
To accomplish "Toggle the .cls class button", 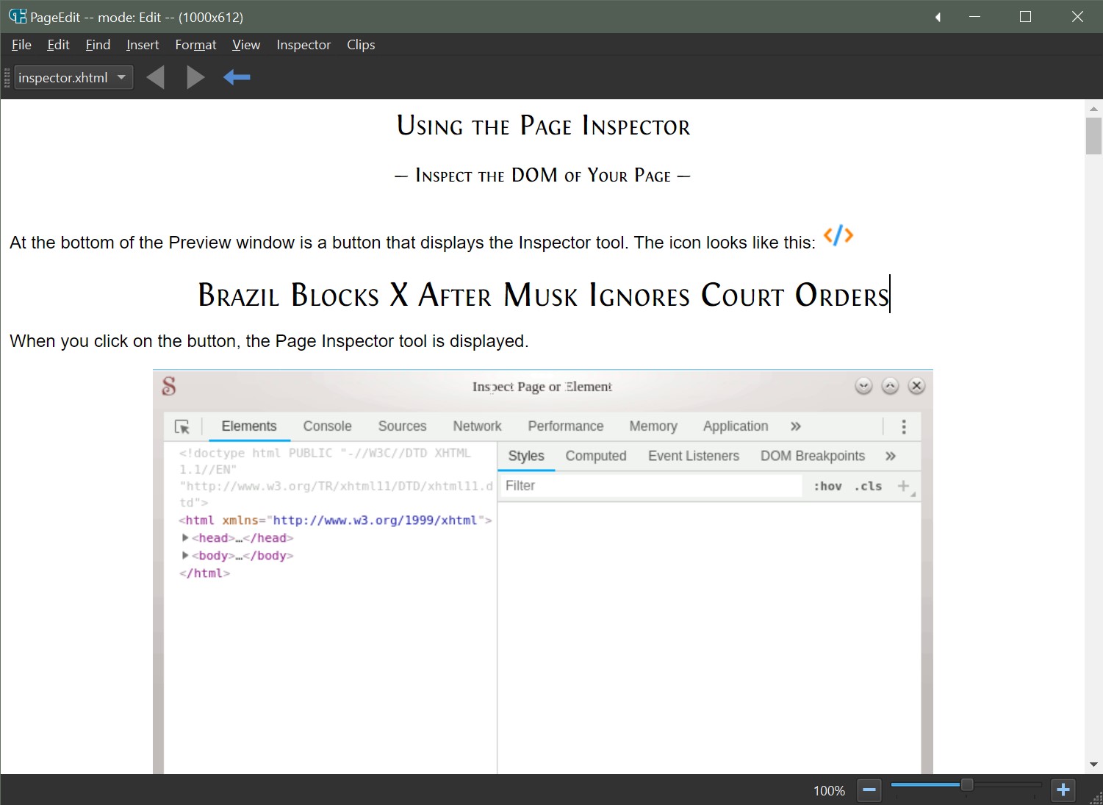I will click(x=868, y=486).
